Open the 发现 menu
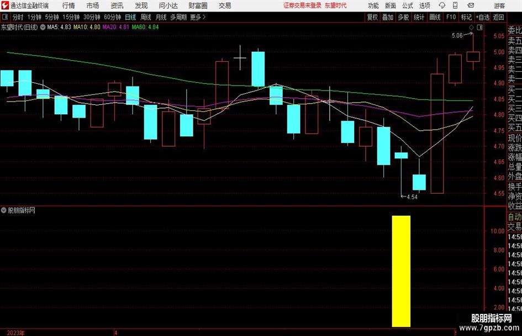 (x=141, y=6)
